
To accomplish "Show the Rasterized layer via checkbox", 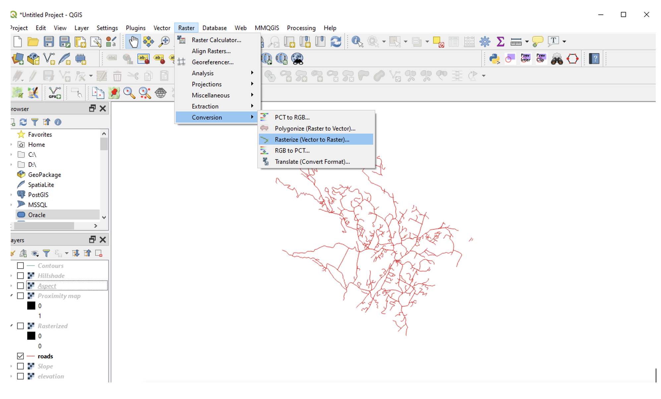I will (21, 326).
